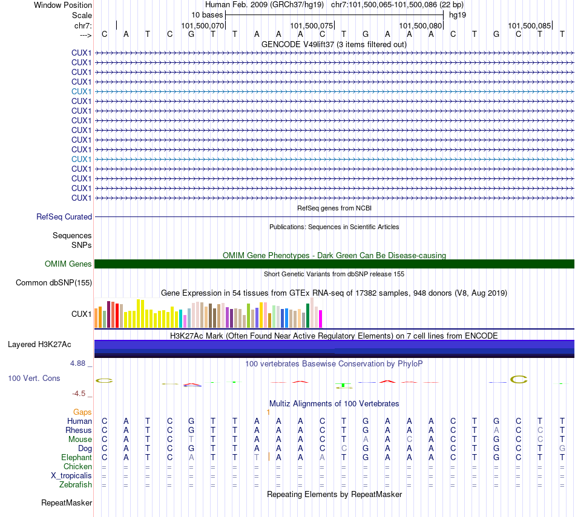575x517 pixels.
Task: Open Short Genetic Variants from dbSNP title
Action: (x=334, y=274)
